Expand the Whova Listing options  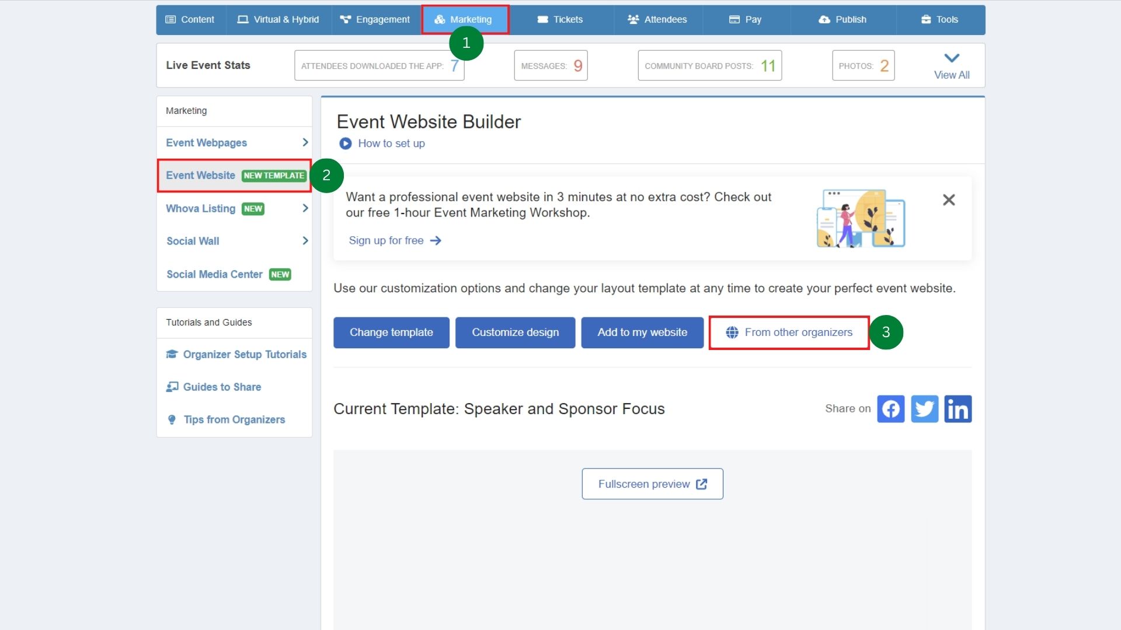[x=304, y=208]
